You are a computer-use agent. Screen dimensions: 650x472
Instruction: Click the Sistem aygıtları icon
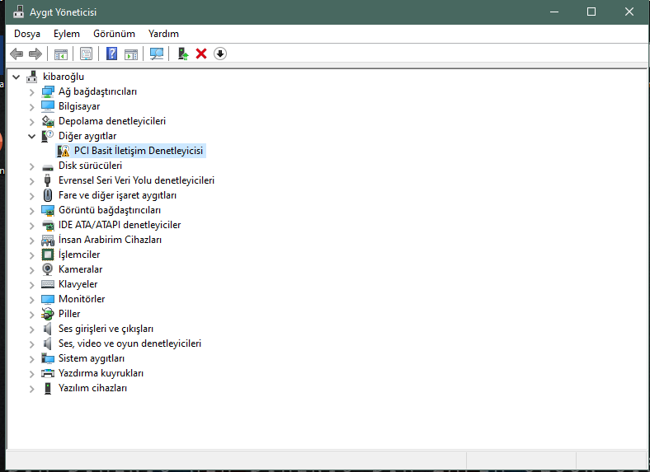click(48, 358)
